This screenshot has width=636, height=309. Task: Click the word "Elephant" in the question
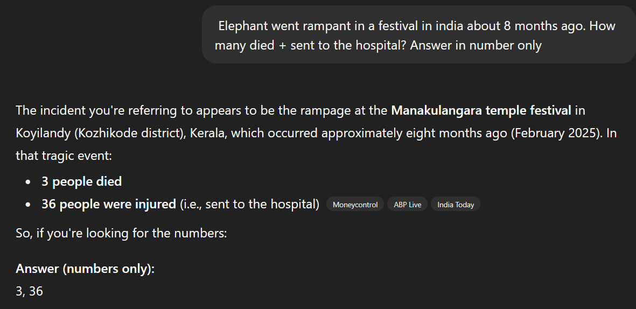241,26
